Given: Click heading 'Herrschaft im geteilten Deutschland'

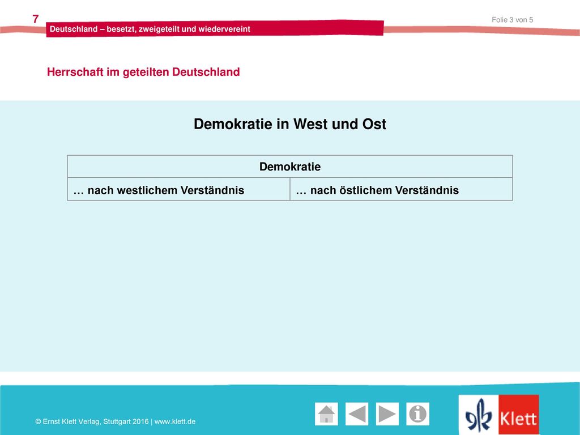Looking at the screenshot, I should (x=143, y=72).
